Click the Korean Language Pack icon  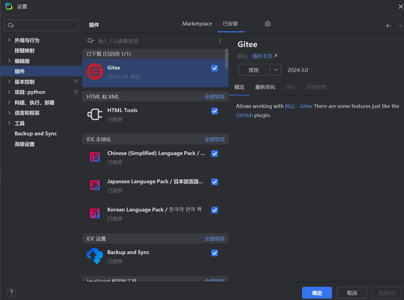click(x=95, y=213)
